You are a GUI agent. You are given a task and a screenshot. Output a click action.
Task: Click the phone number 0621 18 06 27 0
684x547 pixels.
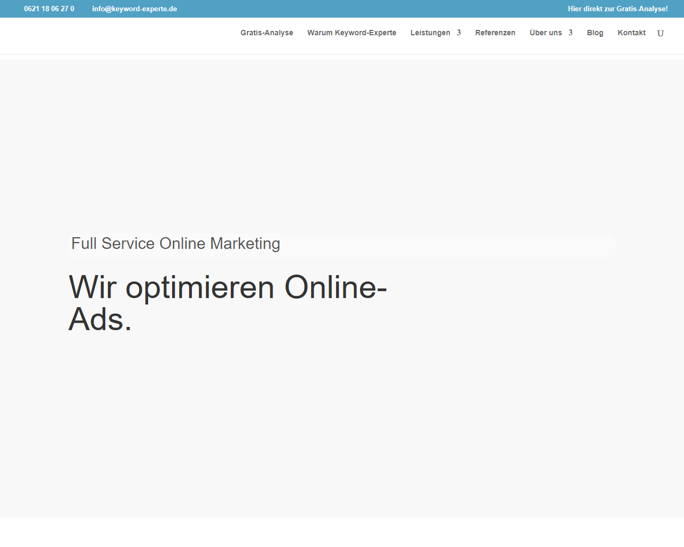[49, 9]
